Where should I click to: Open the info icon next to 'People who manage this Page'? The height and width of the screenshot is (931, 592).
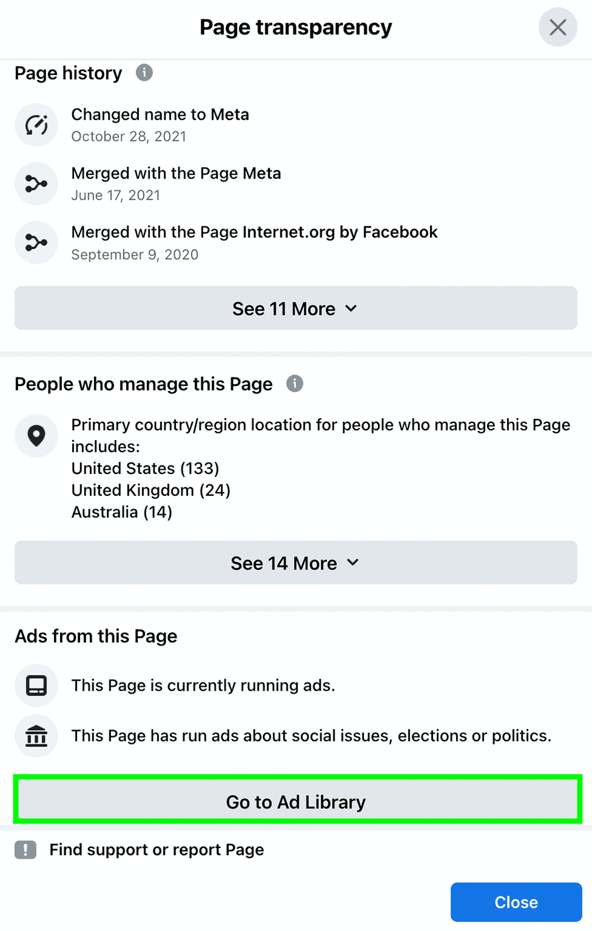point(294,384)
